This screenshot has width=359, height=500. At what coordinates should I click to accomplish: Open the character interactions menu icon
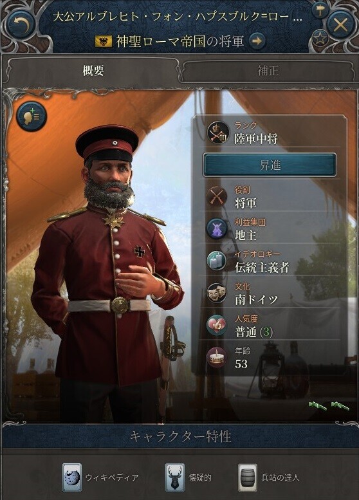point(32,116)
